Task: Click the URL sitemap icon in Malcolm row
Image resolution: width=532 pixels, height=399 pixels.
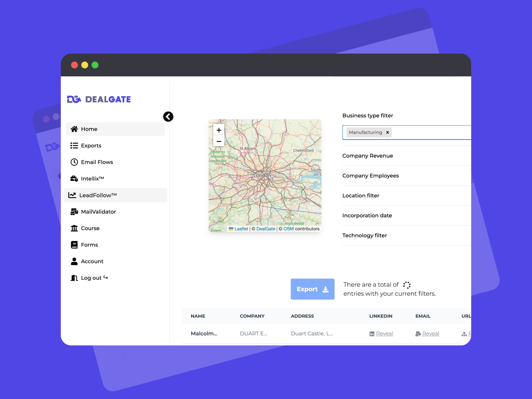Action: (x=464, y=334)
